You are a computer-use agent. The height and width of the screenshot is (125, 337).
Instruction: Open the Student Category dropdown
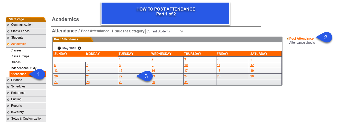click(x=165, y=31)
